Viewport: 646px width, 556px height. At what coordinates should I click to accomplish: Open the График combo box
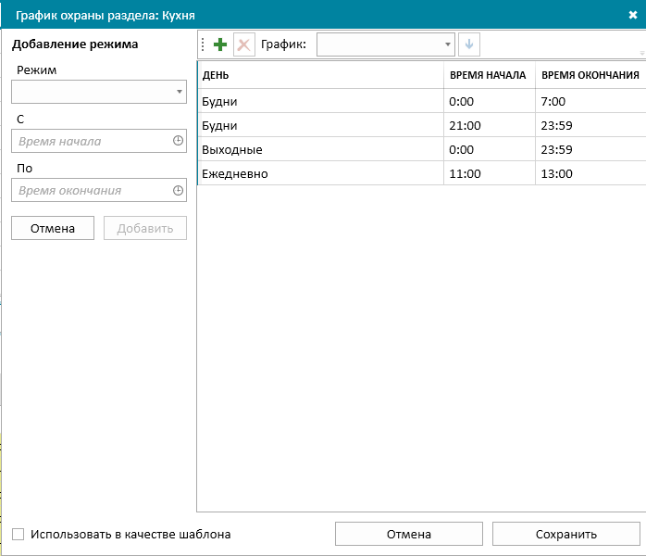pyautogui.click(x=386, y=44)
